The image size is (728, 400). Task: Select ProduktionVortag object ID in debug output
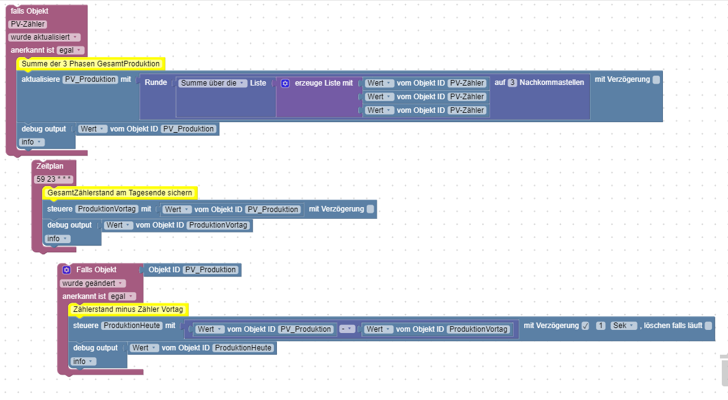218,225
